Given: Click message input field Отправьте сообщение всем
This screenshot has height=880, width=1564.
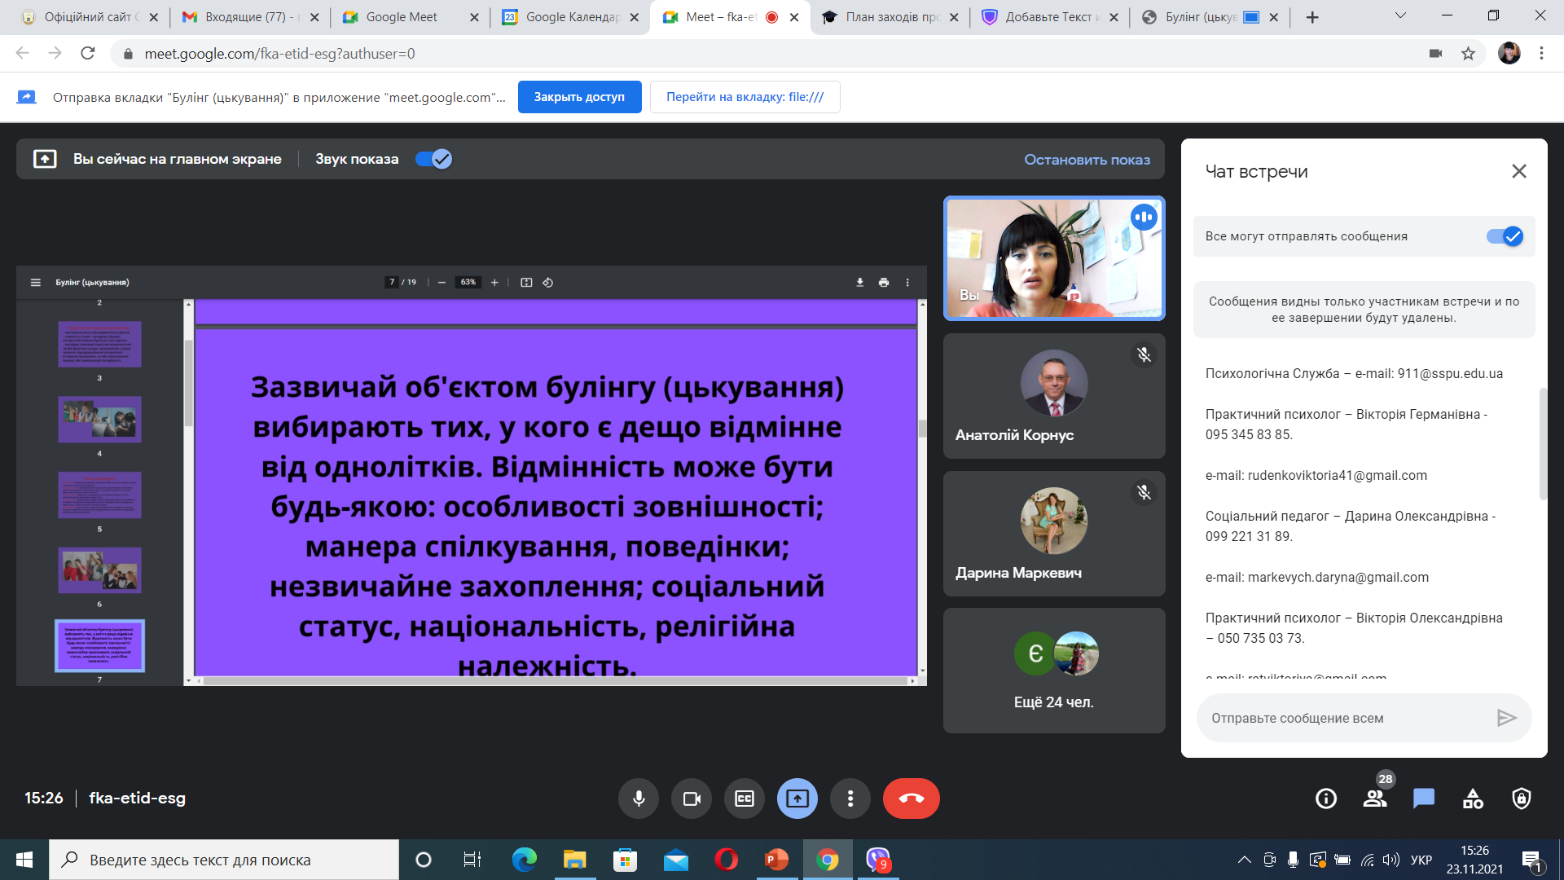Looking at the screenshot, I should [1344, 718].
